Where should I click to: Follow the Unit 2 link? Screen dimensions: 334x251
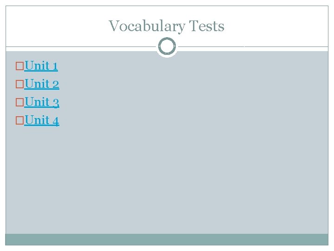42,84
